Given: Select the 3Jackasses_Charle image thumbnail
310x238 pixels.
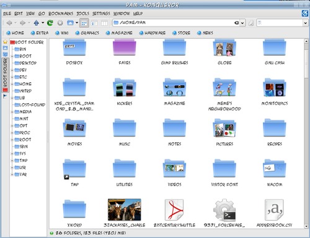Looking at the screenshot, I should tap(125, 210).
